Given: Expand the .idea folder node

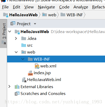Looking at the screenshot, I should tap(16, 39).
